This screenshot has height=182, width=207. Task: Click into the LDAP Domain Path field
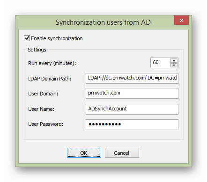(x=132, y=78)
